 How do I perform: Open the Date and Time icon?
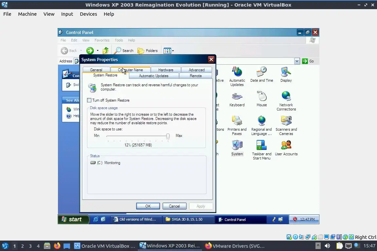pyautogui.click(x=261, y=75)
